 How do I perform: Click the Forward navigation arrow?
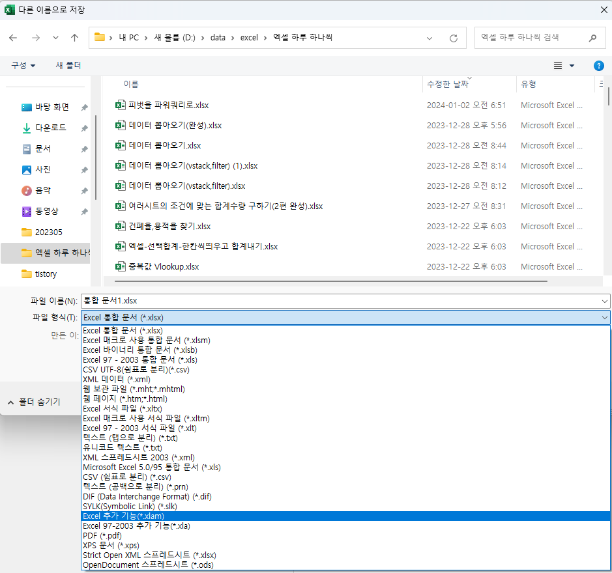pyautogui.click(x=35, y=38)
